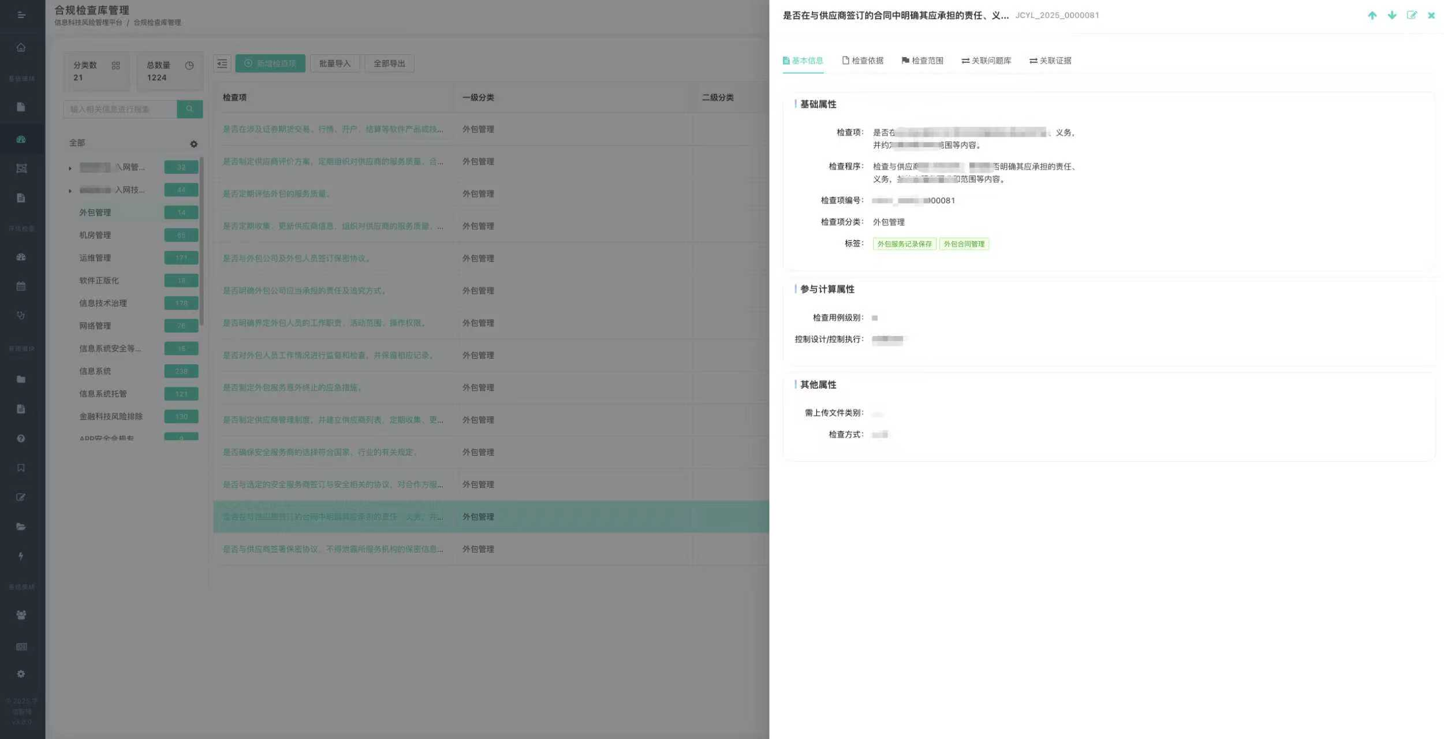Click the count badge 238 beside 信息系统
1444x739 pixels.
181,371
